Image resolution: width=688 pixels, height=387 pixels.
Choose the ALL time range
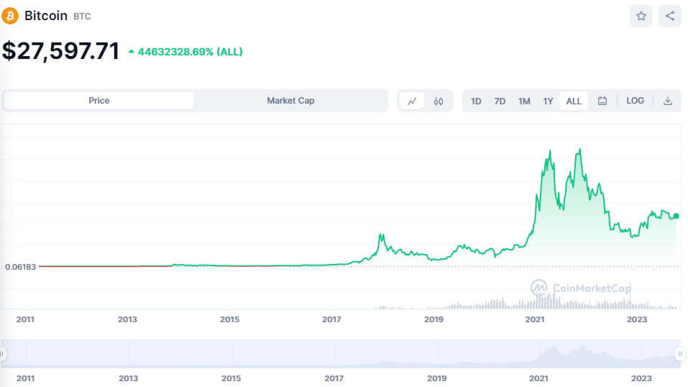click(x=574, y=101)
